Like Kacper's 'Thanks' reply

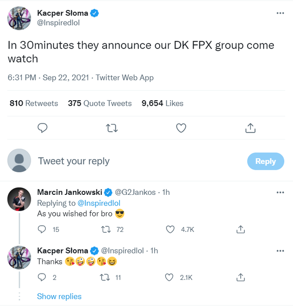pyautogui.click(x=169, y=277)
